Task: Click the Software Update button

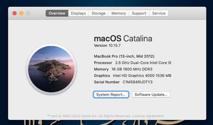Action: pos(151,95)
